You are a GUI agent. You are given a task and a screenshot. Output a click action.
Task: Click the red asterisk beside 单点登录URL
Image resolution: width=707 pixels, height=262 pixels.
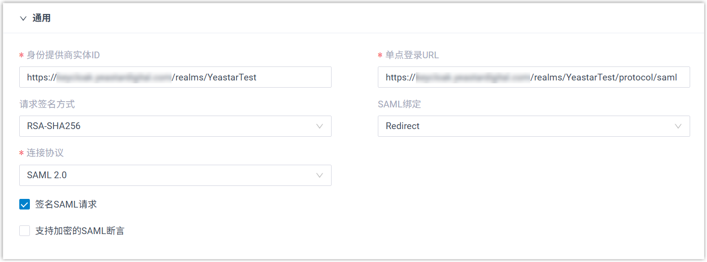380,56
